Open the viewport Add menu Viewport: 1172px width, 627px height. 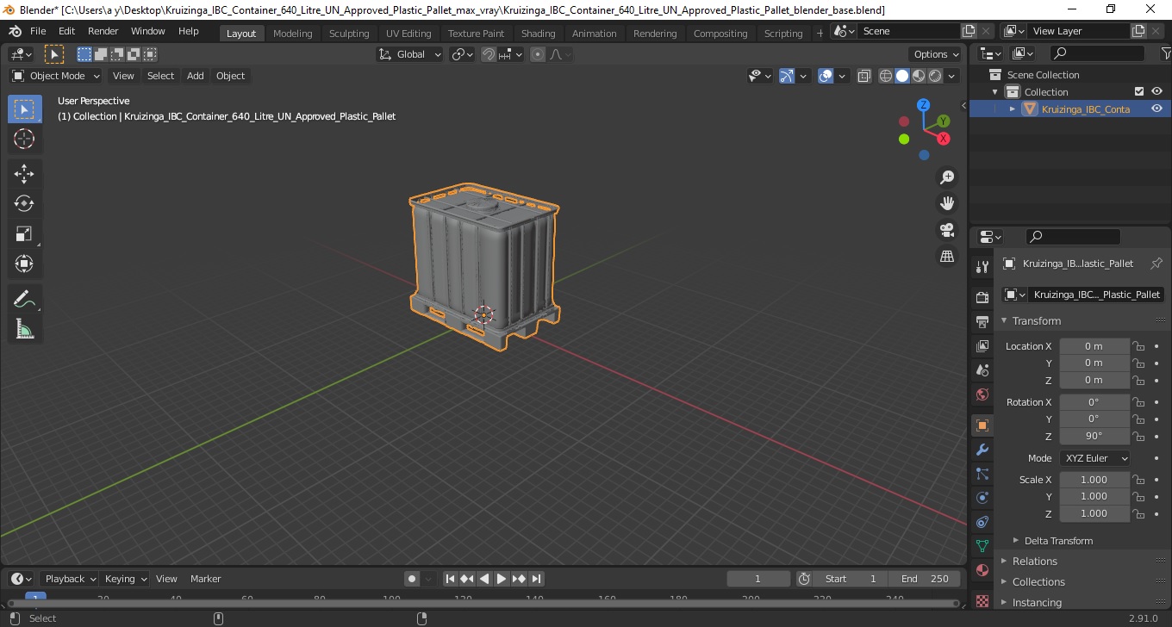click(x=196, y=76)
